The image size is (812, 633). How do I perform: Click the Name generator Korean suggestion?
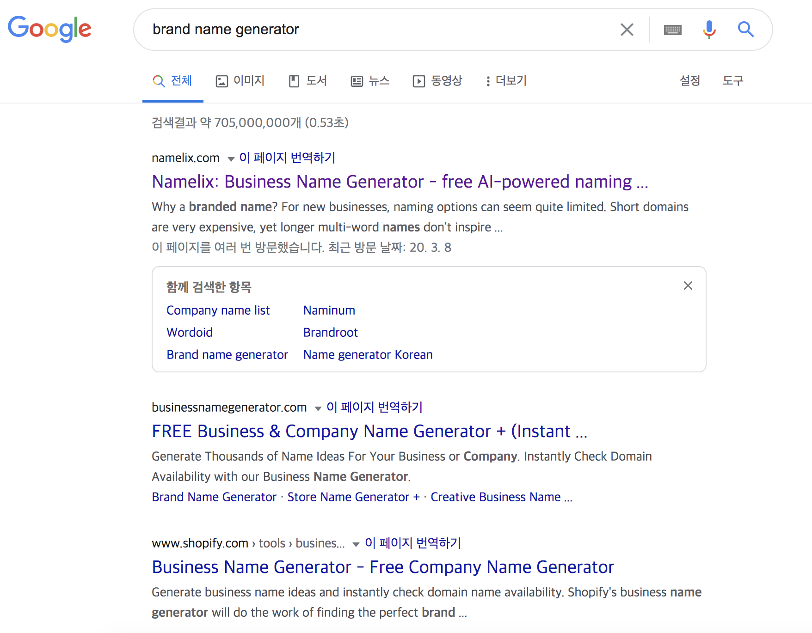pos(368,354)
